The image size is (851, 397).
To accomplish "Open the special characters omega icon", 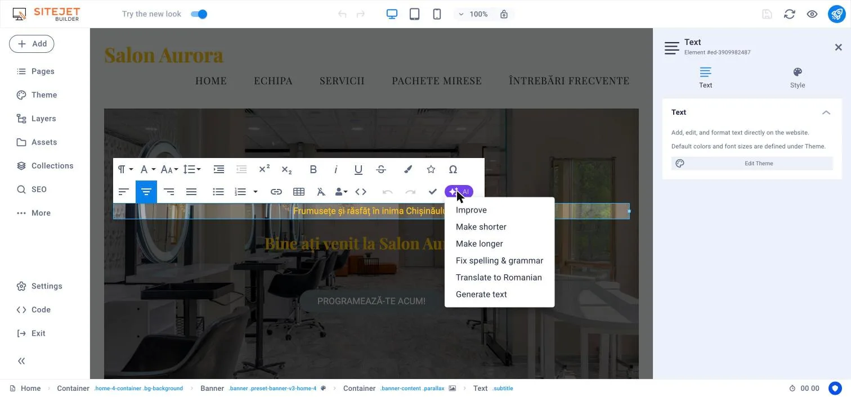I will pos(453,169).
